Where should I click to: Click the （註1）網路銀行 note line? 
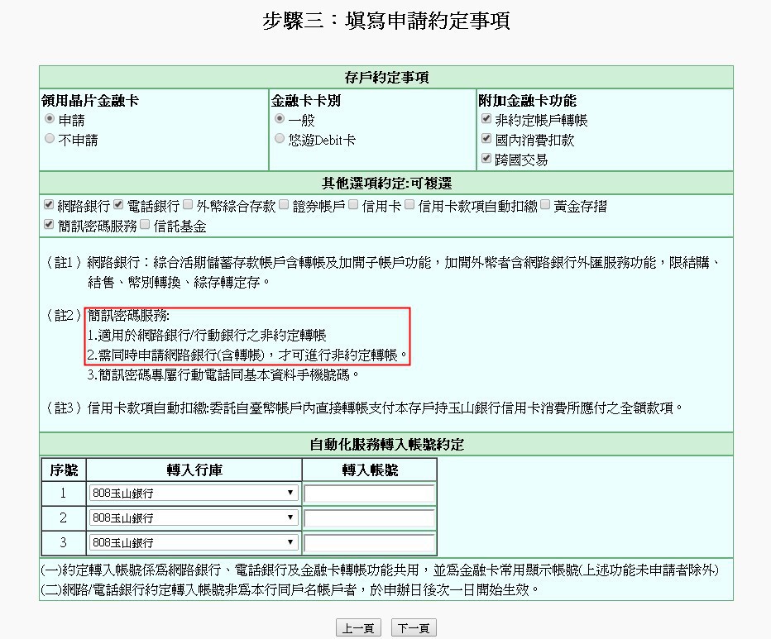coord(381,263)
